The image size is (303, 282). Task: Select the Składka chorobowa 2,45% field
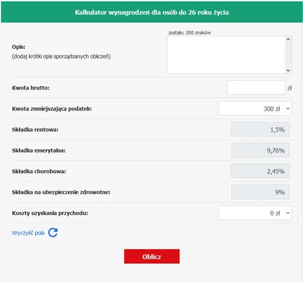(x=260, y=171)
